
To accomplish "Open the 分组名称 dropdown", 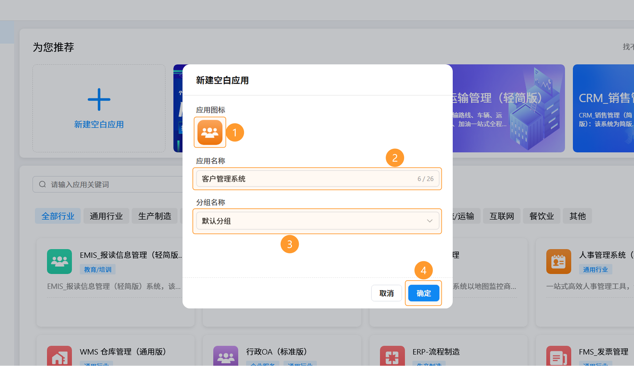I will [317, 221].
